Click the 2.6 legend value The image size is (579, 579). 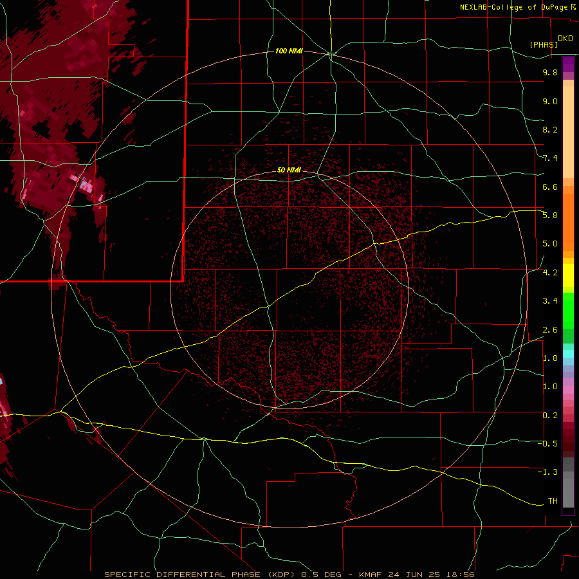[x=550, y=330]
